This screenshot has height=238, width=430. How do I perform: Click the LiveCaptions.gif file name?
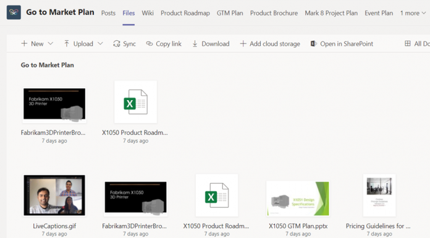[54, 226]
